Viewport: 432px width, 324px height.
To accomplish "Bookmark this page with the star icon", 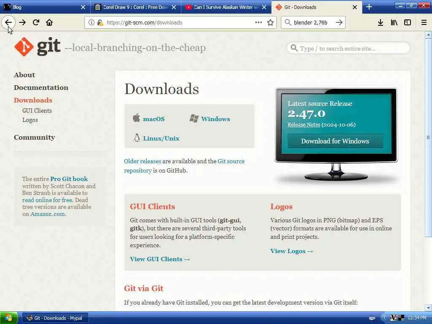I will (270, 22).
